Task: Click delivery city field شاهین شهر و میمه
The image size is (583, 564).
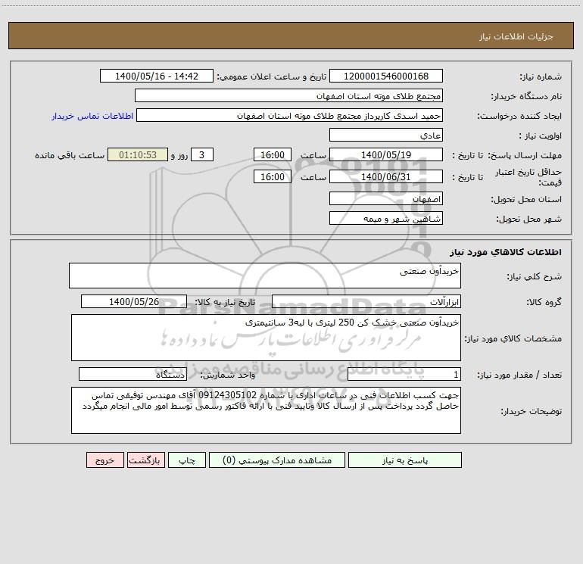Action: (386, 218)
